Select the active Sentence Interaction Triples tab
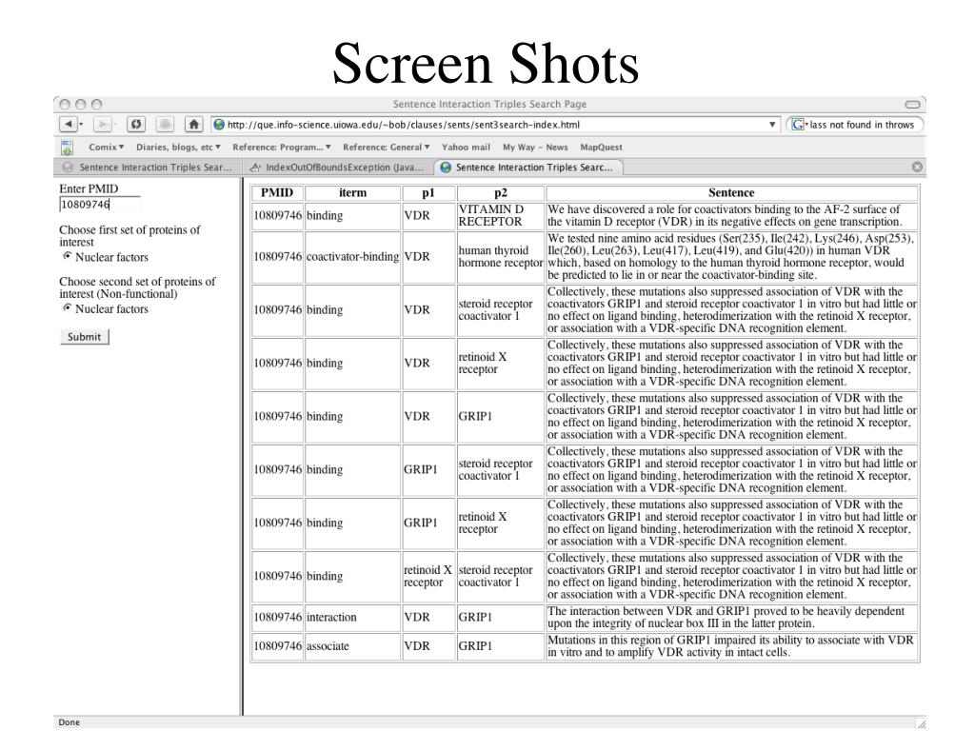This screenshot has width=975, height=731. [528, 168]
